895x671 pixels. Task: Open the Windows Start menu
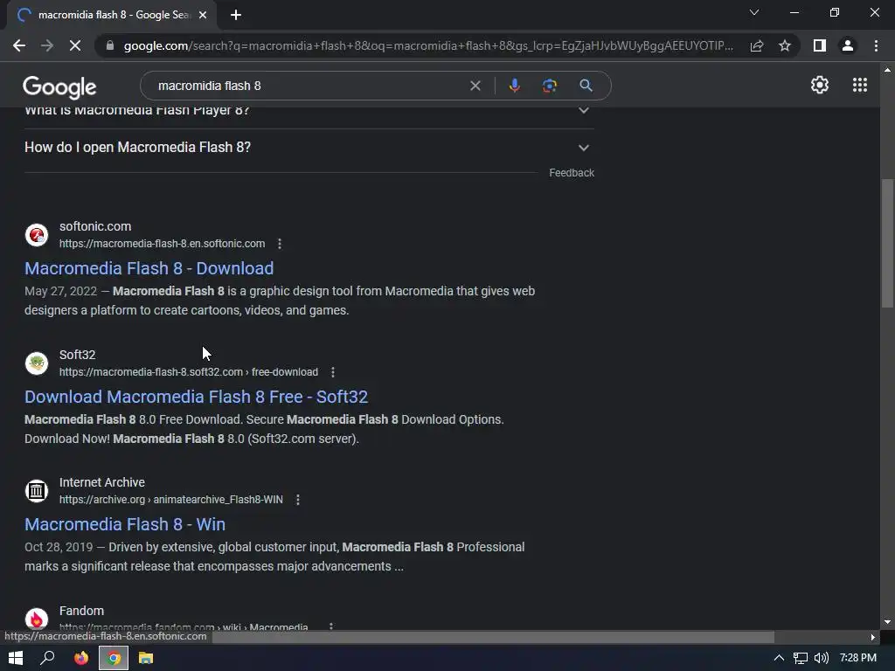16,658
